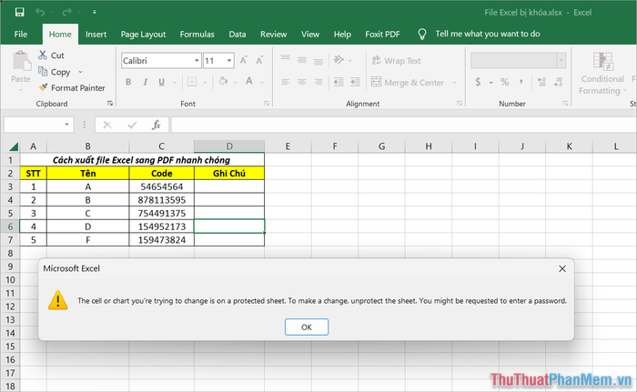Toggle Italic formatting

tap(145, 82)
